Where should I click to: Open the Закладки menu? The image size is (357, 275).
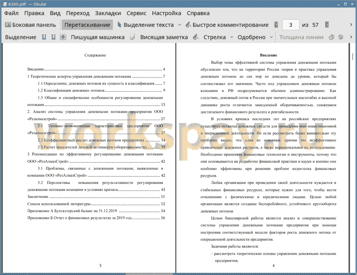[108, 13]
